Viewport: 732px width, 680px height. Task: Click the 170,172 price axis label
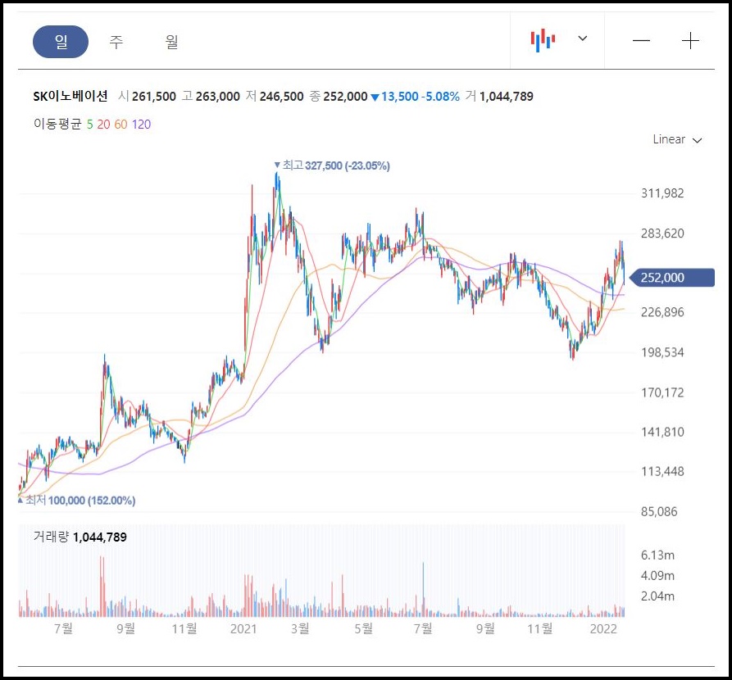pos(662,392)
